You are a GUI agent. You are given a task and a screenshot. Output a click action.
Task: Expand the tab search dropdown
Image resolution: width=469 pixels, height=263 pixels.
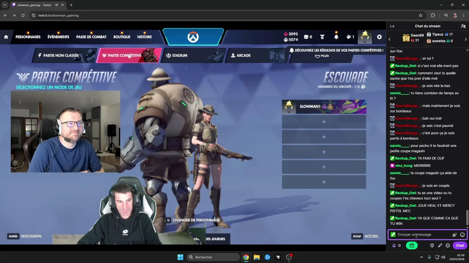5,5
